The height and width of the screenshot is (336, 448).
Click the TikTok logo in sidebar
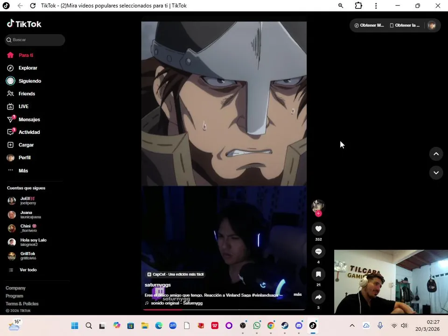pos(24,24)
